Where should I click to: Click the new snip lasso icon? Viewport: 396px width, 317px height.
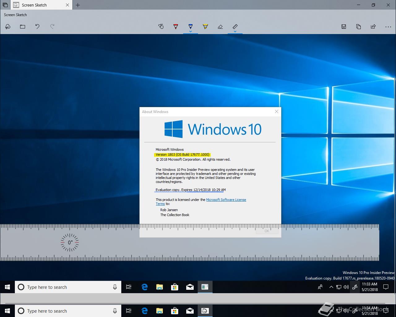8,27
